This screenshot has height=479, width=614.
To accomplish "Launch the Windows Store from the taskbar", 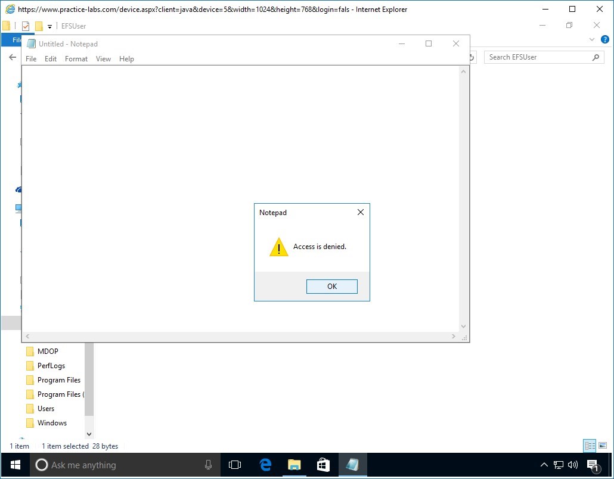I will click(x=322, y=465).
